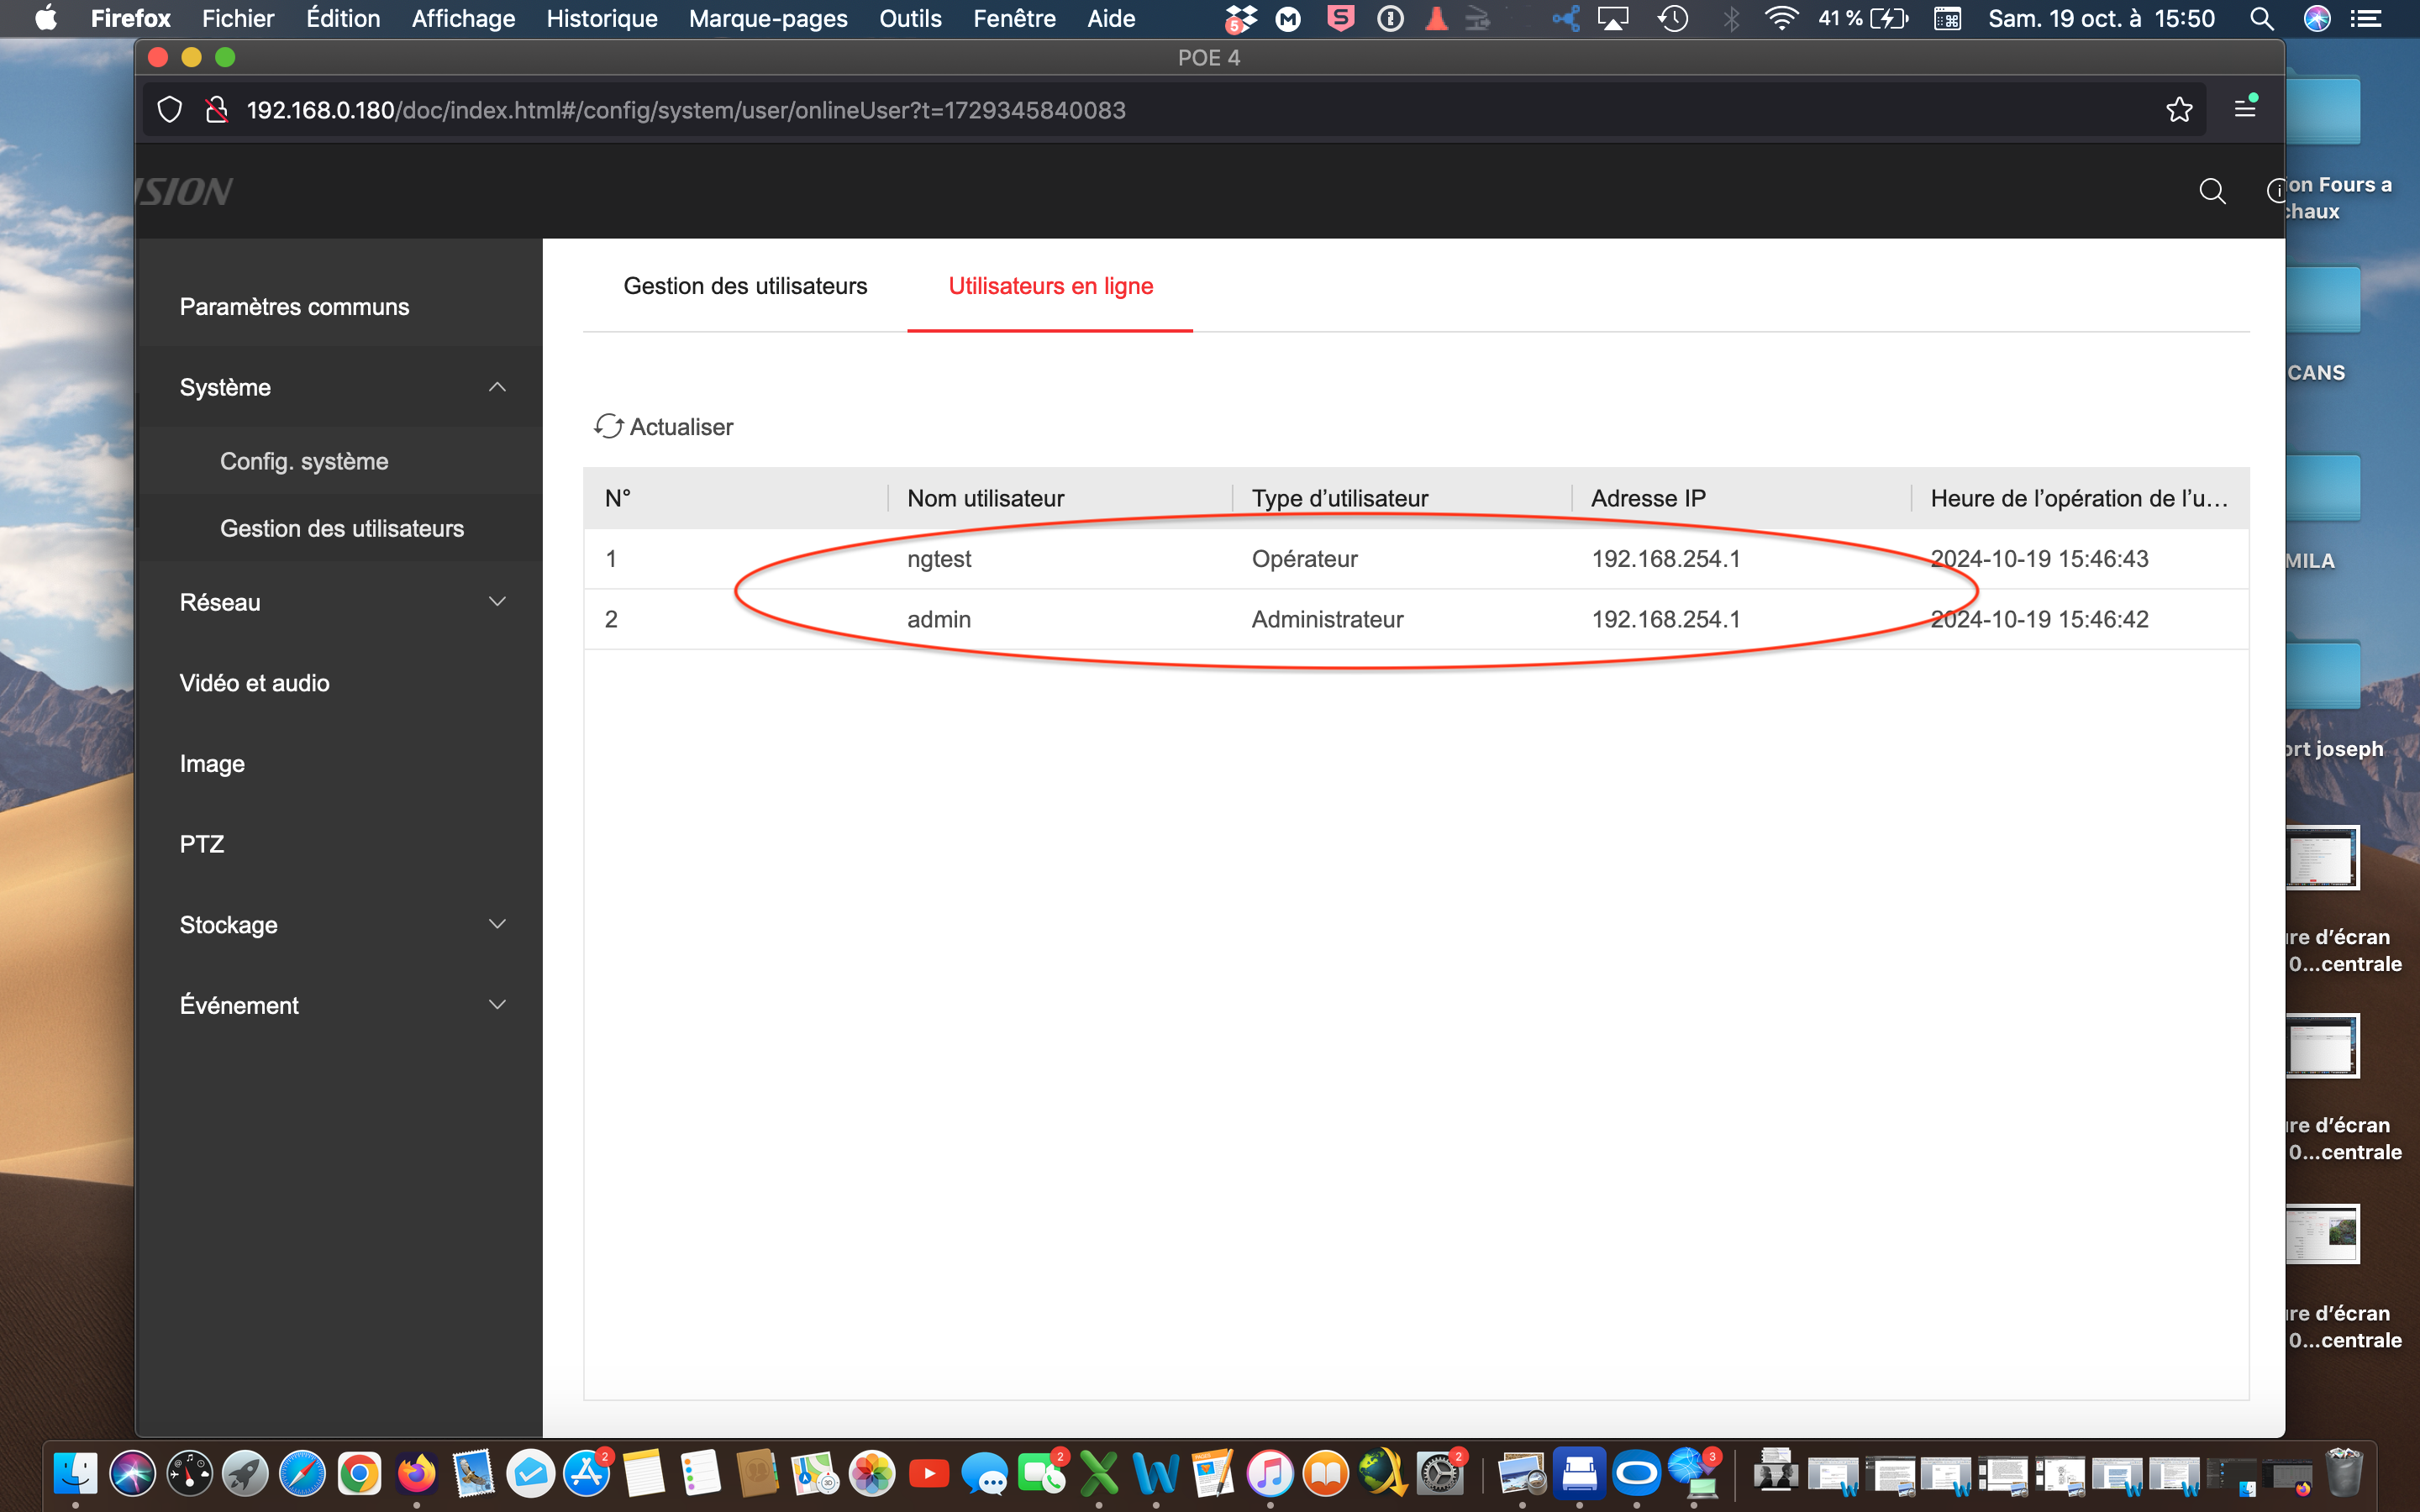The width and height of the screenshot is (2420, 1512).
Task: Open Trash in the Dock
Action: [x=2343, y=1474]
